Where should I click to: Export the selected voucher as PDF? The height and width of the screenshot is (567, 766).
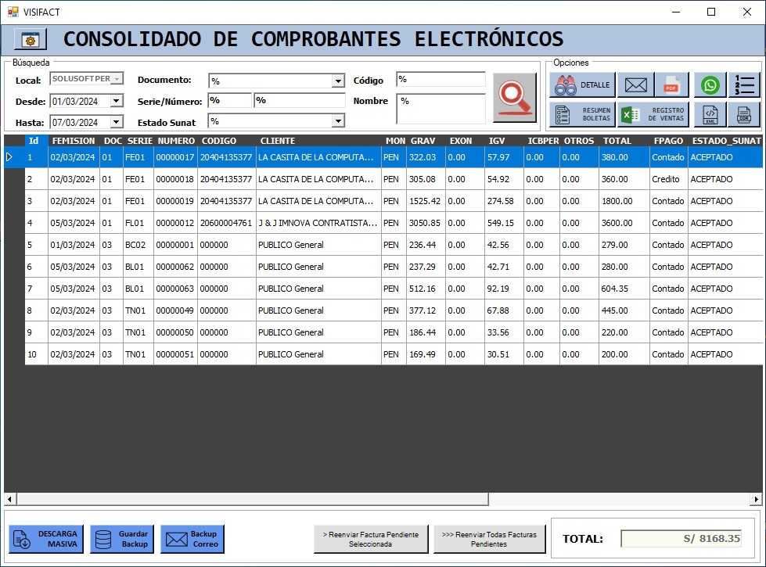point(671,85)
